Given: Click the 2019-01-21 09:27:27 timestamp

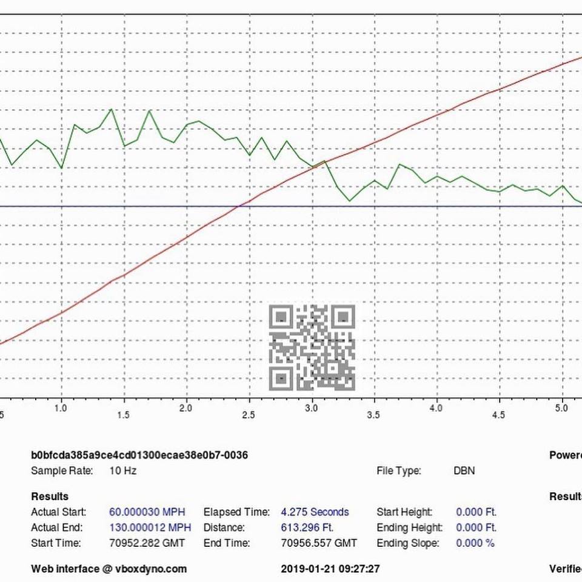Looking at the screenshot, I should point(330,569).
